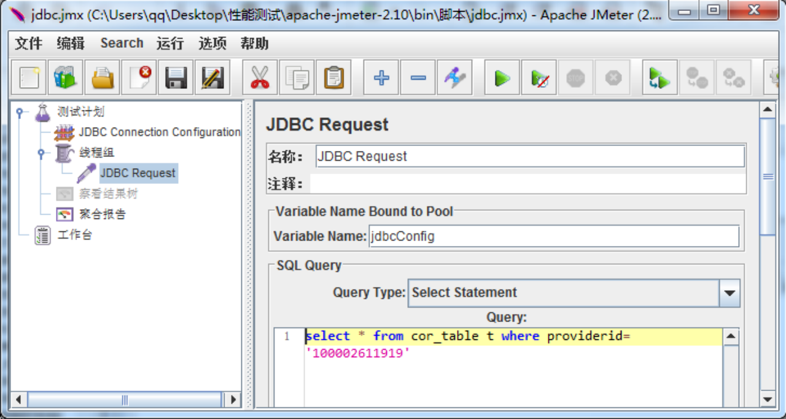Screen dimensions: 786x419
Task: Select 工作台 in the tree
Action: (75, 235)
